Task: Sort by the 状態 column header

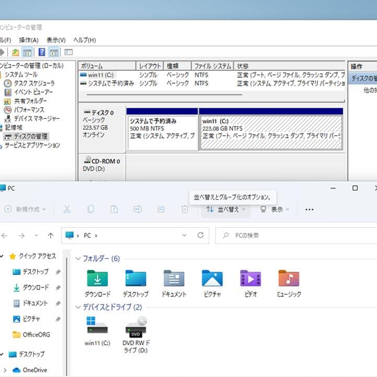Action: 289,66
